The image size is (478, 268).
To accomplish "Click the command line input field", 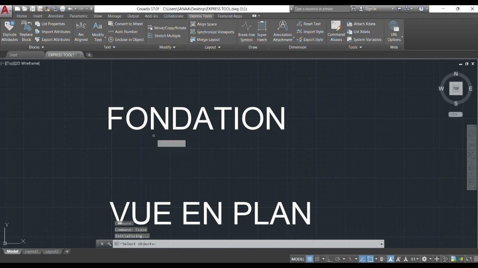I will click(248, 244).
